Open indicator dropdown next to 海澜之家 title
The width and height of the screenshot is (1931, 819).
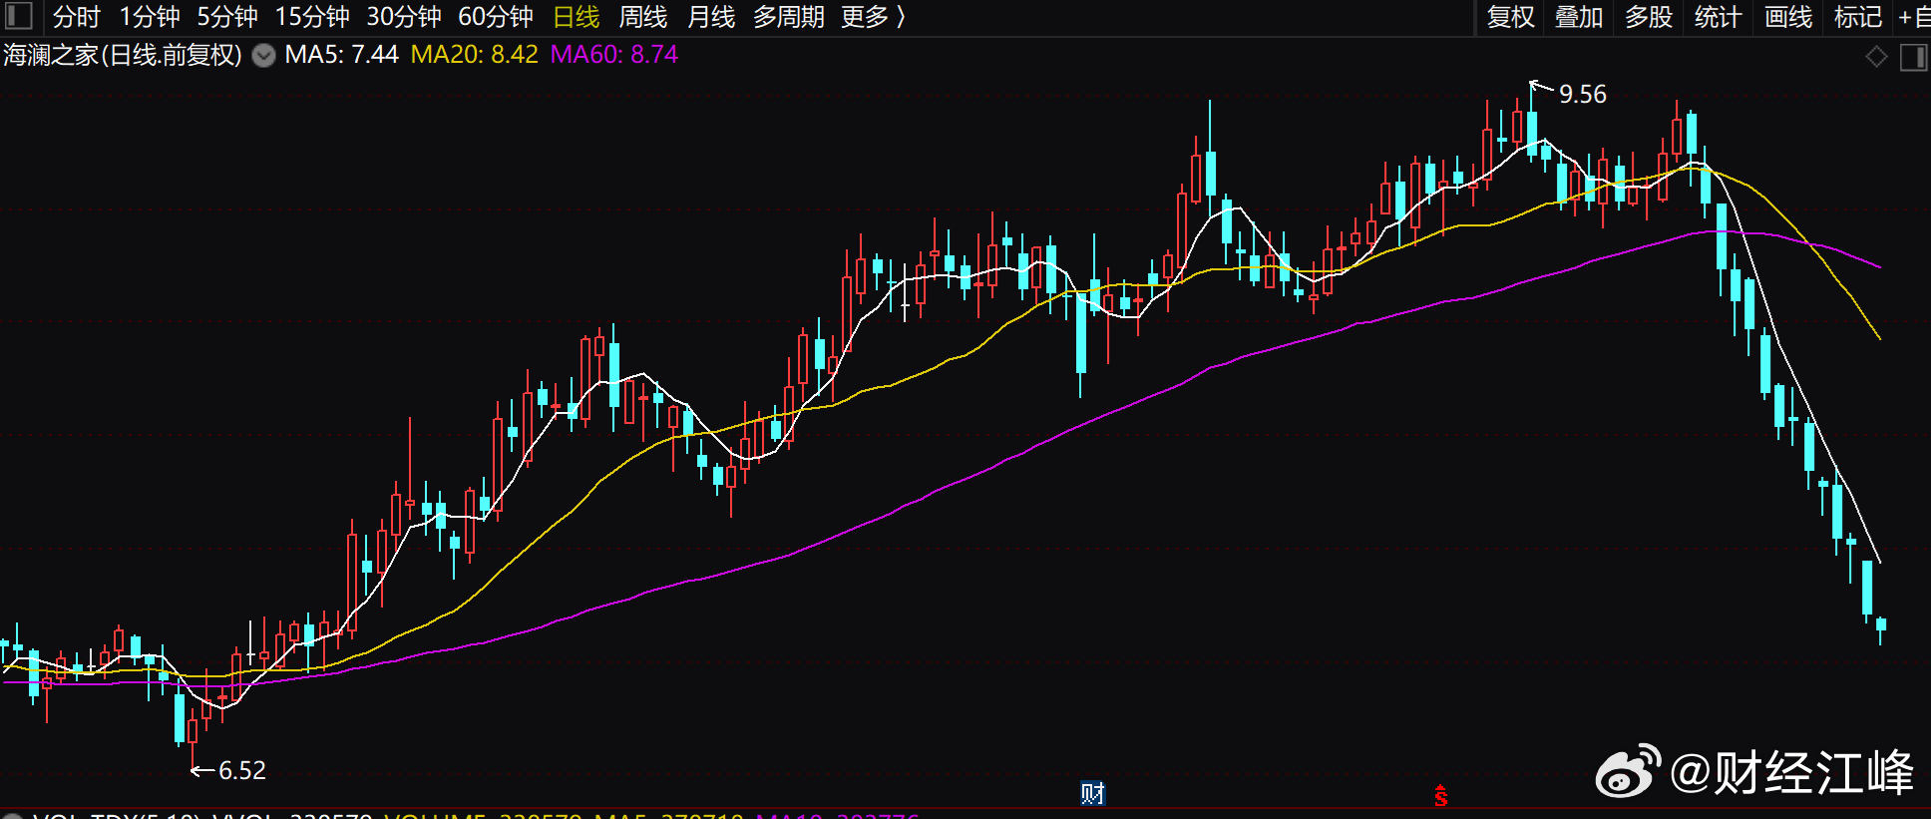click(263, 56)
